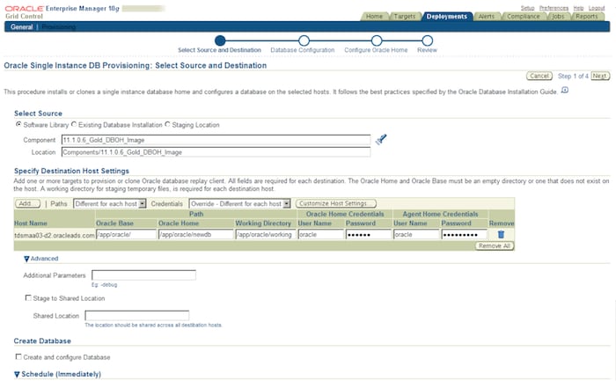
Task: Select the Software Library radio button
Action: [x=19, y=125]
